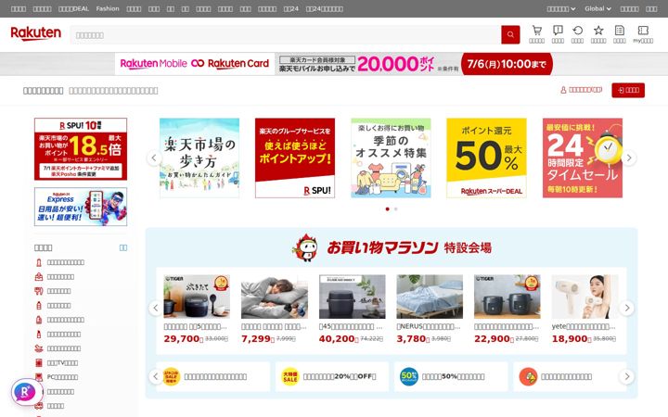Open the 7,299 yen pillow product
668x417 pixels.
[x=274, y=310]
